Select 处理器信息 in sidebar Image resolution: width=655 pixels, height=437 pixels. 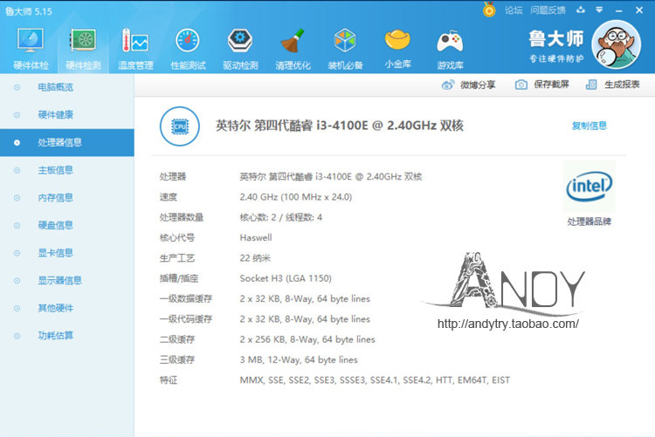pos(67,142)
